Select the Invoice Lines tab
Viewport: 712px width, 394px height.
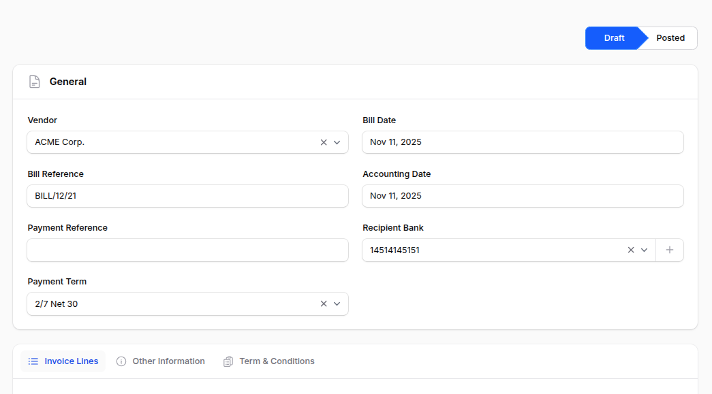71,361
